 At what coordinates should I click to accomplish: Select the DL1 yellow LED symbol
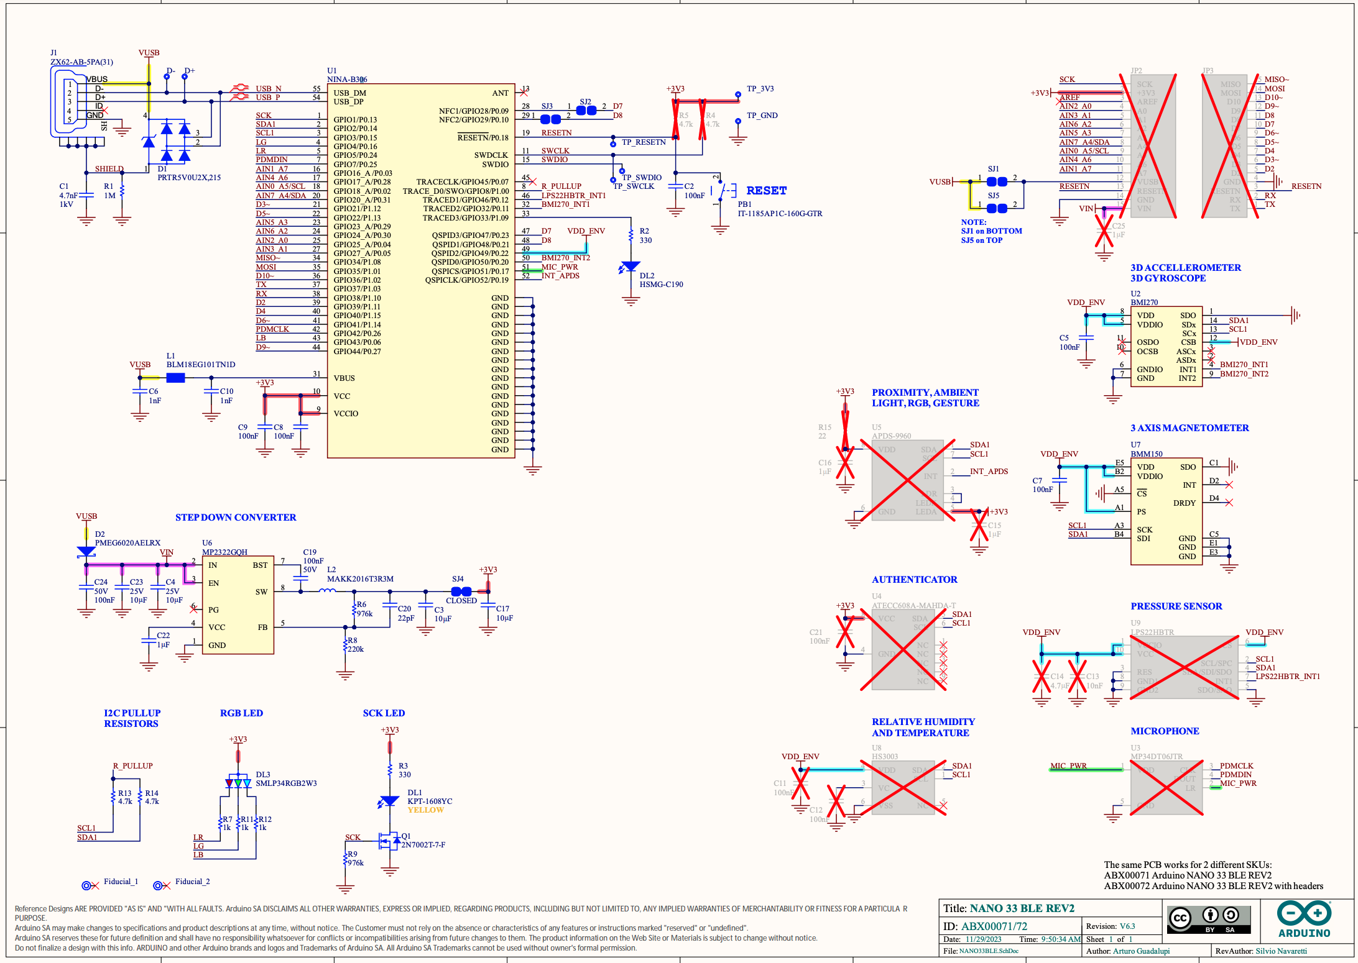tap(388, 801)
